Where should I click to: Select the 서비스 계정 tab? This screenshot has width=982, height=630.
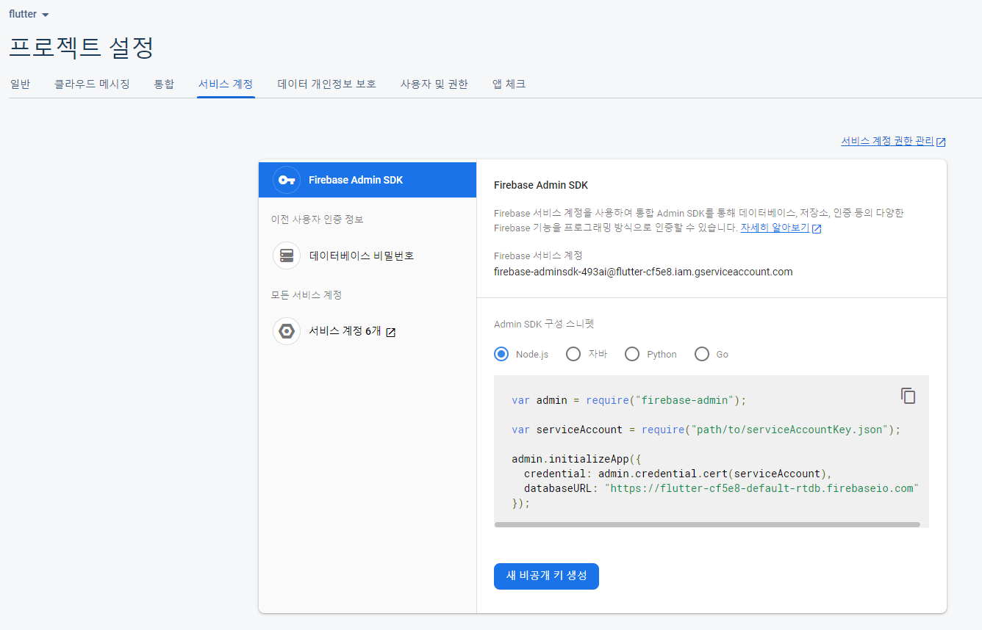(226, 84)
